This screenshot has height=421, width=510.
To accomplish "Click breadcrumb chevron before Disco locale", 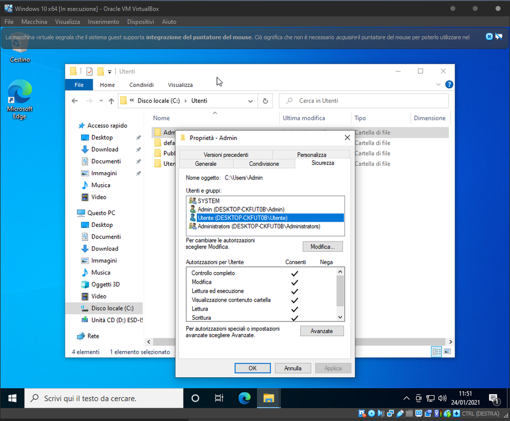I will (132, 101).
